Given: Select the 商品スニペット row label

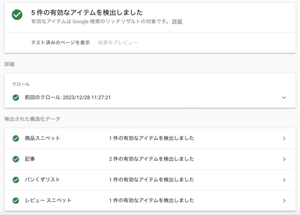Looking at the screenshot, I should coord(42,138).
